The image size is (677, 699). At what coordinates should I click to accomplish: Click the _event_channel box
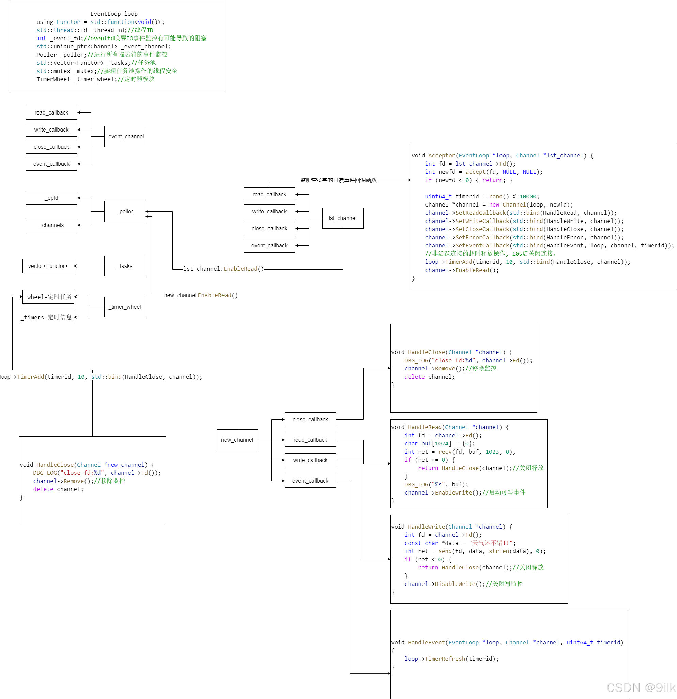pyautogui.click(x=125, y=136)
